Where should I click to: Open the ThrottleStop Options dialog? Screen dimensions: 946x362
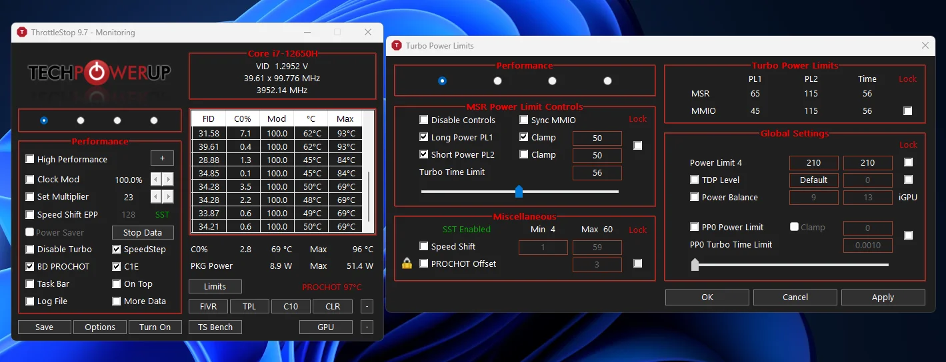100,327
